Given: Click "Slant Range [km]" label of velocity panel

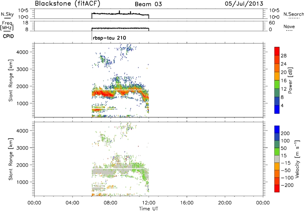Looking at the screenshot, I should (11, 159).
